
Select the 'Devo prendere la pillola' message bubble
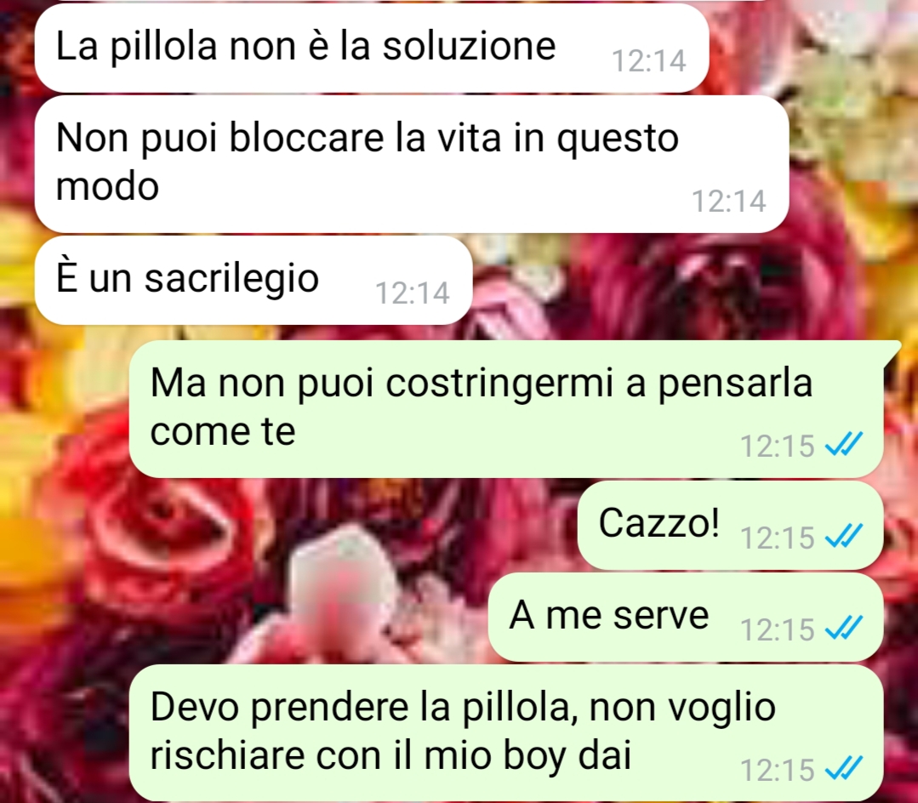pos(506,732)
